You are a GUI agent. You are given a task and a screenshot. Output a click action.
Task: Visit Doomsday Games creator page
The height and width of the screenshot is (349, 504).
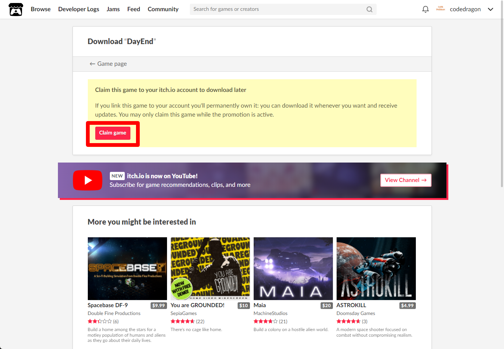pyautogui.click(x=356, y=314)
